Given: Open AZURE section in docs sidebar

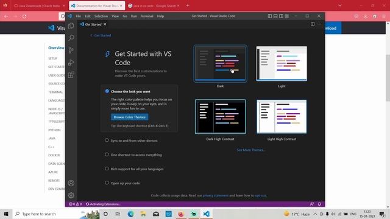Looking at the screenshot, I should (53, 172).
